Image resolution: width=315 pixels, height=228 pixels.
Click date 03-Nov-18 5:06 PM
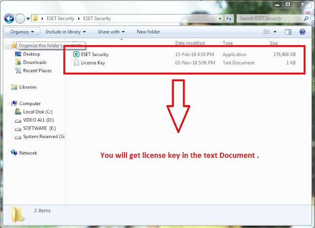pos(195,63)
